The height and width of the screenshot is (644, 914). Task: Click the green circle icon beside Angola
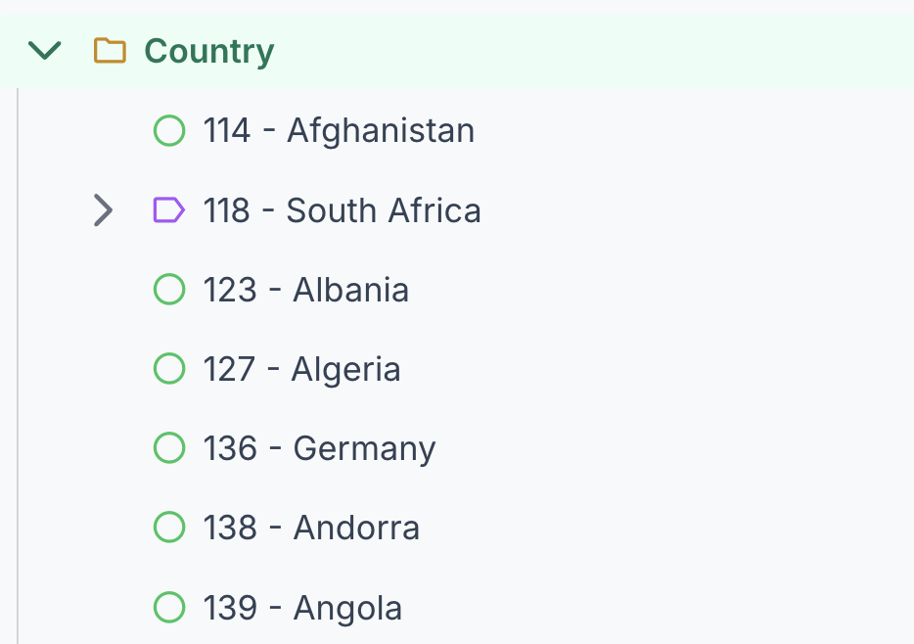(x=169, y=607)
